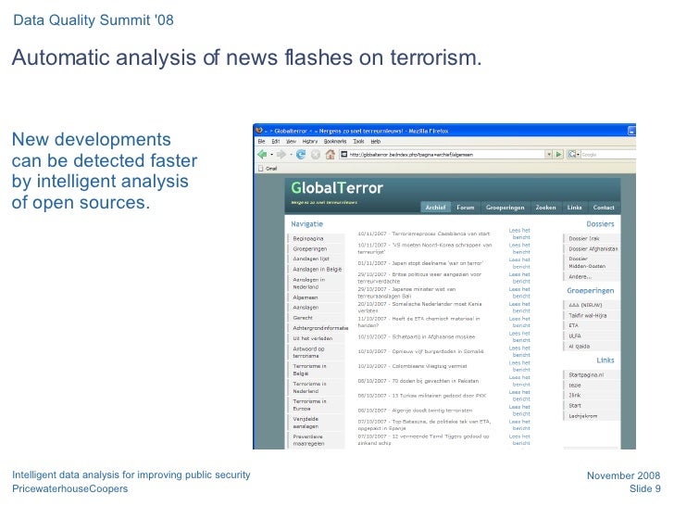Click Dossier Midden-Oosten
The width and height of the screenshot is (674, 506).
coord(591,262)
